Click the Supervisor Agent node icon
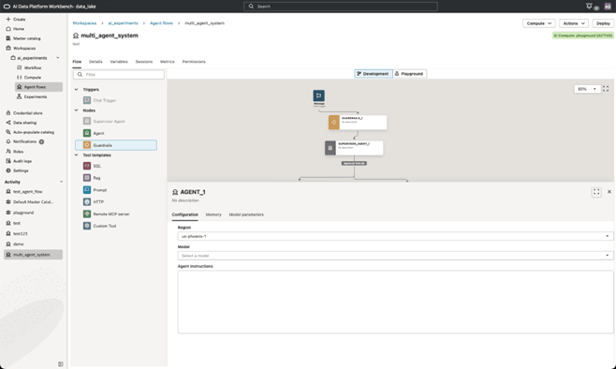 87,121
